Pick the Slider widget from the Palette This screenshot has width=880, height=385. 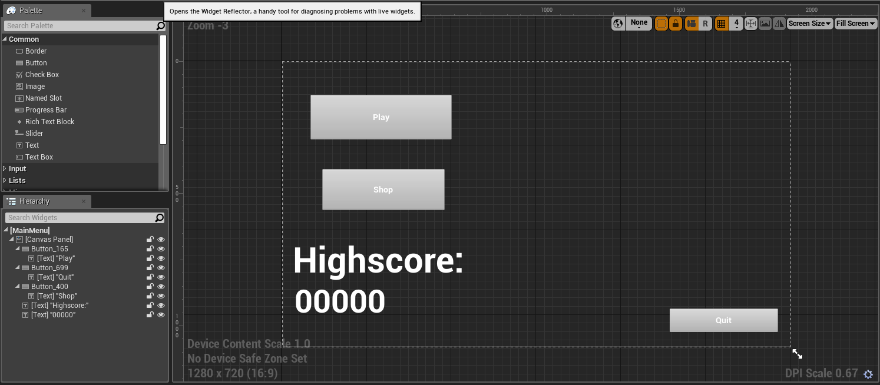click(34, 134)
